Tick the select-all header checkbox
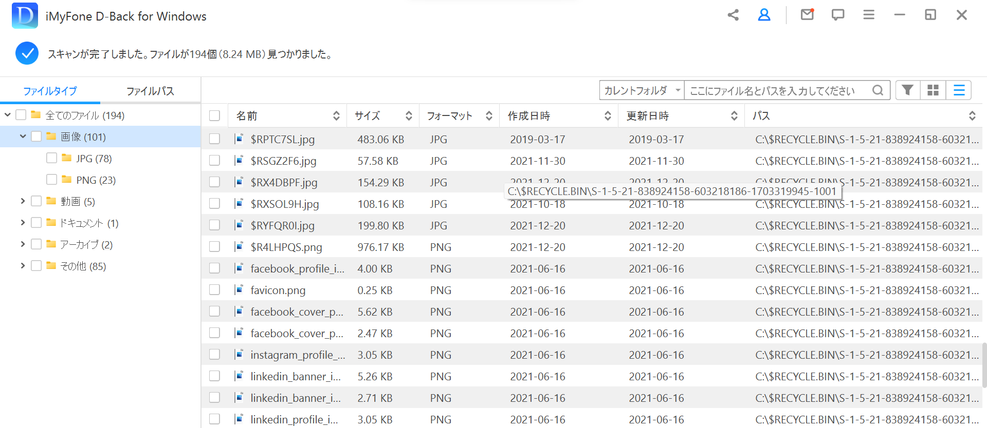The height and width of the screenshot is (428, 987). click(214, 116)
